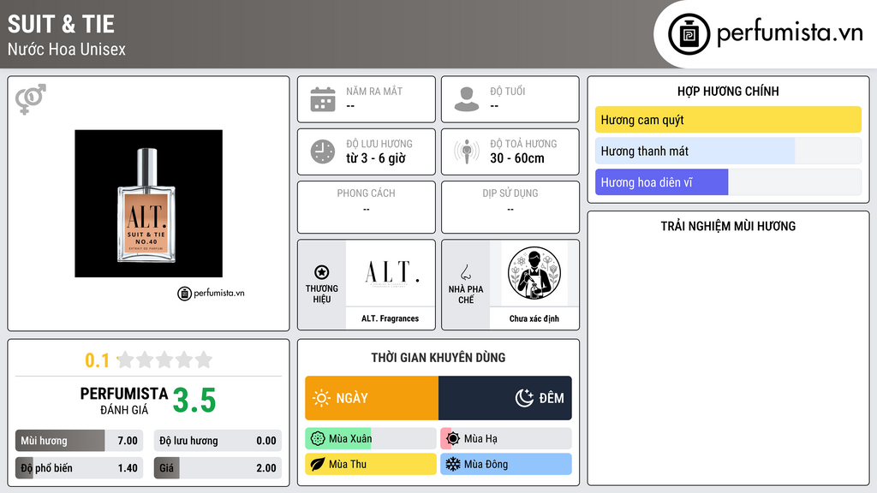Click the 0.1 user rating score
877x493 pixels.
pyautogui.click(x=97, y=360)
